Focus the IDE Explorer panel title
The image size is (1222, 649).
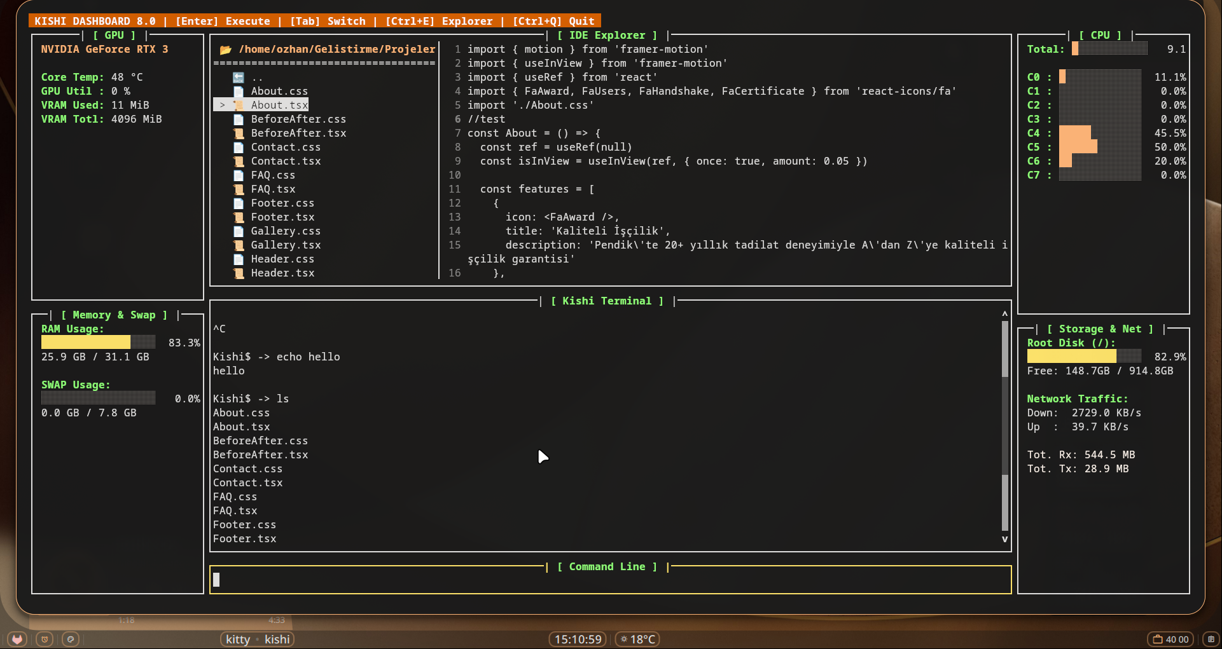(x=607, y=36)
